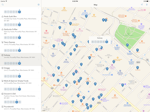The image size is (150, 112).
Task: Tap the Subway list row category icon
Action: click(2, 55)
